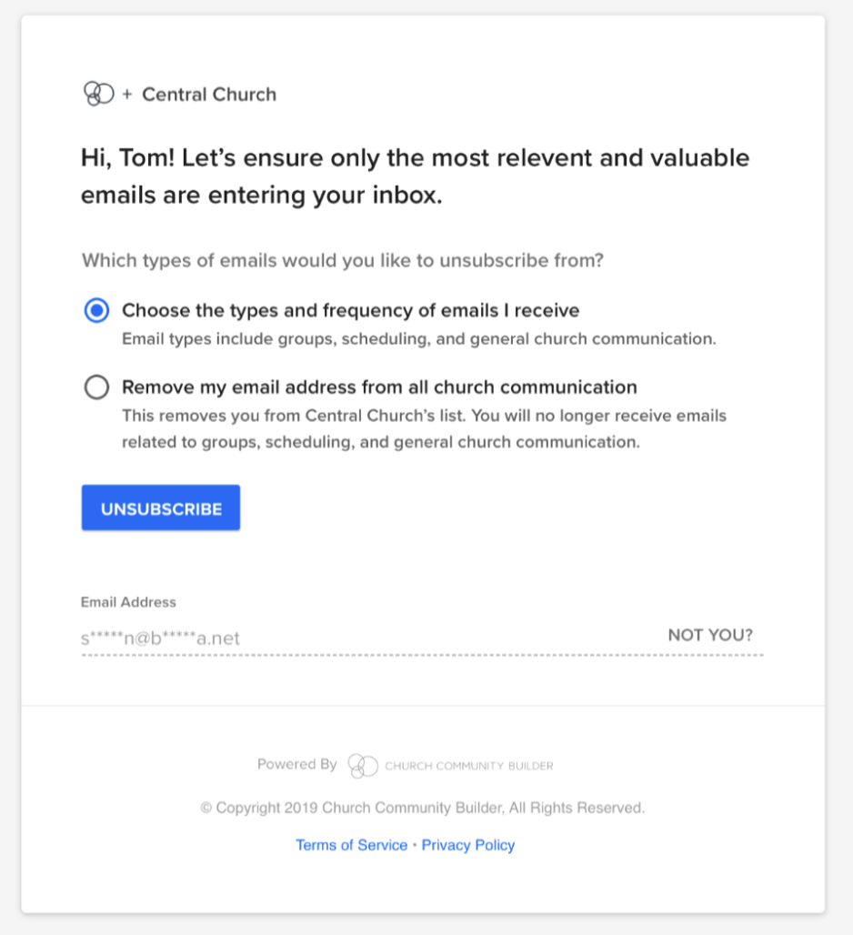This screenshot has width=853, height=935.
Task: Click the small church builder emblem in footer
Action: (364, 766)
